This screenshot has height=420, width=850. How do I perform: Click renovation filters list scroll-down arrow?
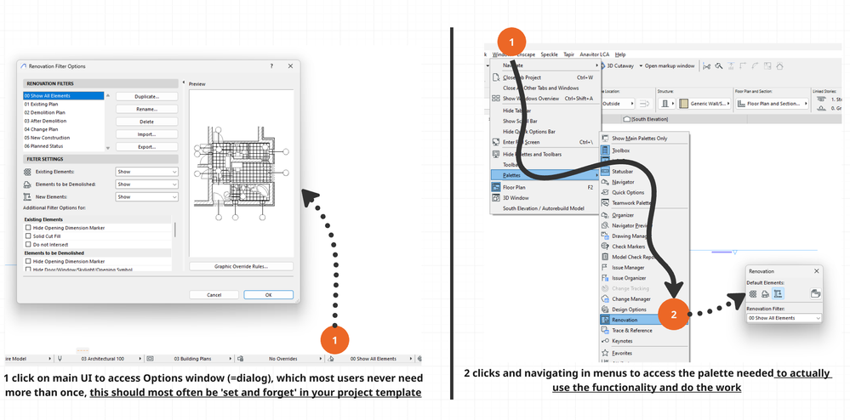(107, 147)
